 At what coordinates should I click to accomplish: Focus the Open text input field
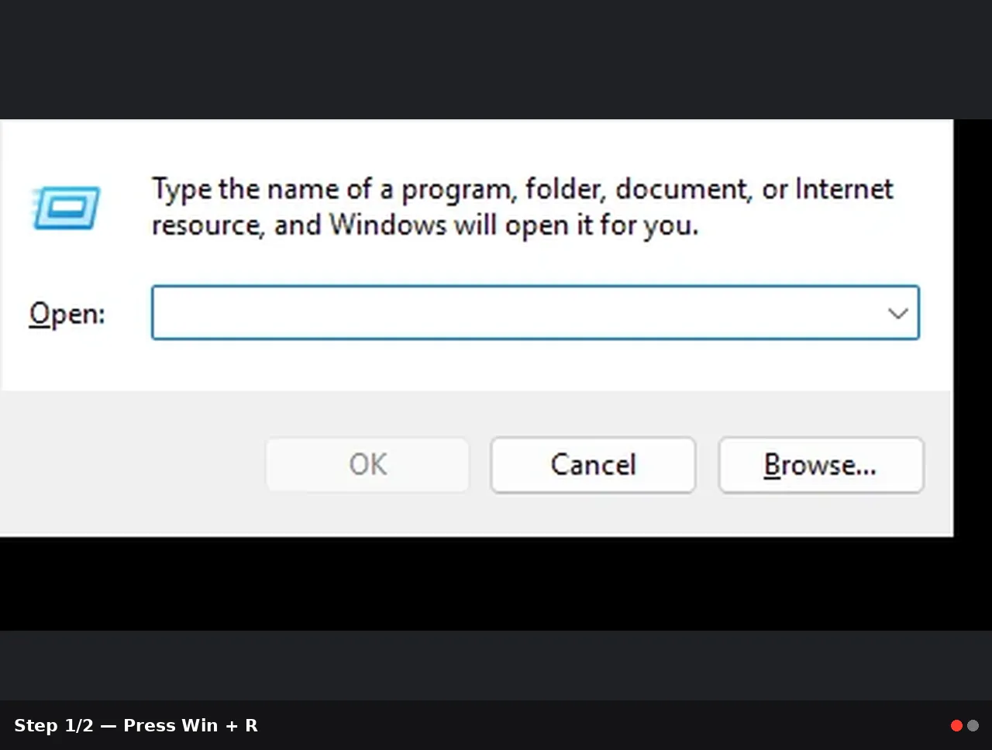point(536,313)
